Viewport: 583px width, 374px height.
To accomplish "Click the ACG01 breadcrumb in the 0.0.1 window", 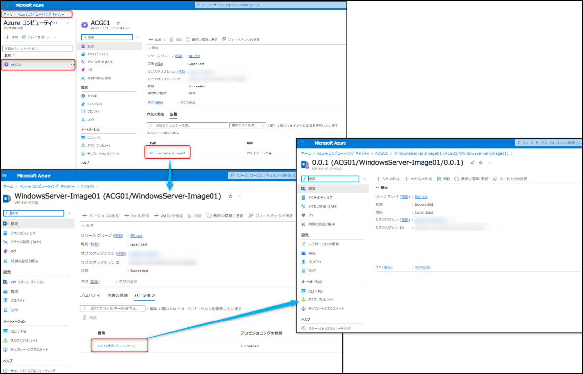I will point(381,153).
